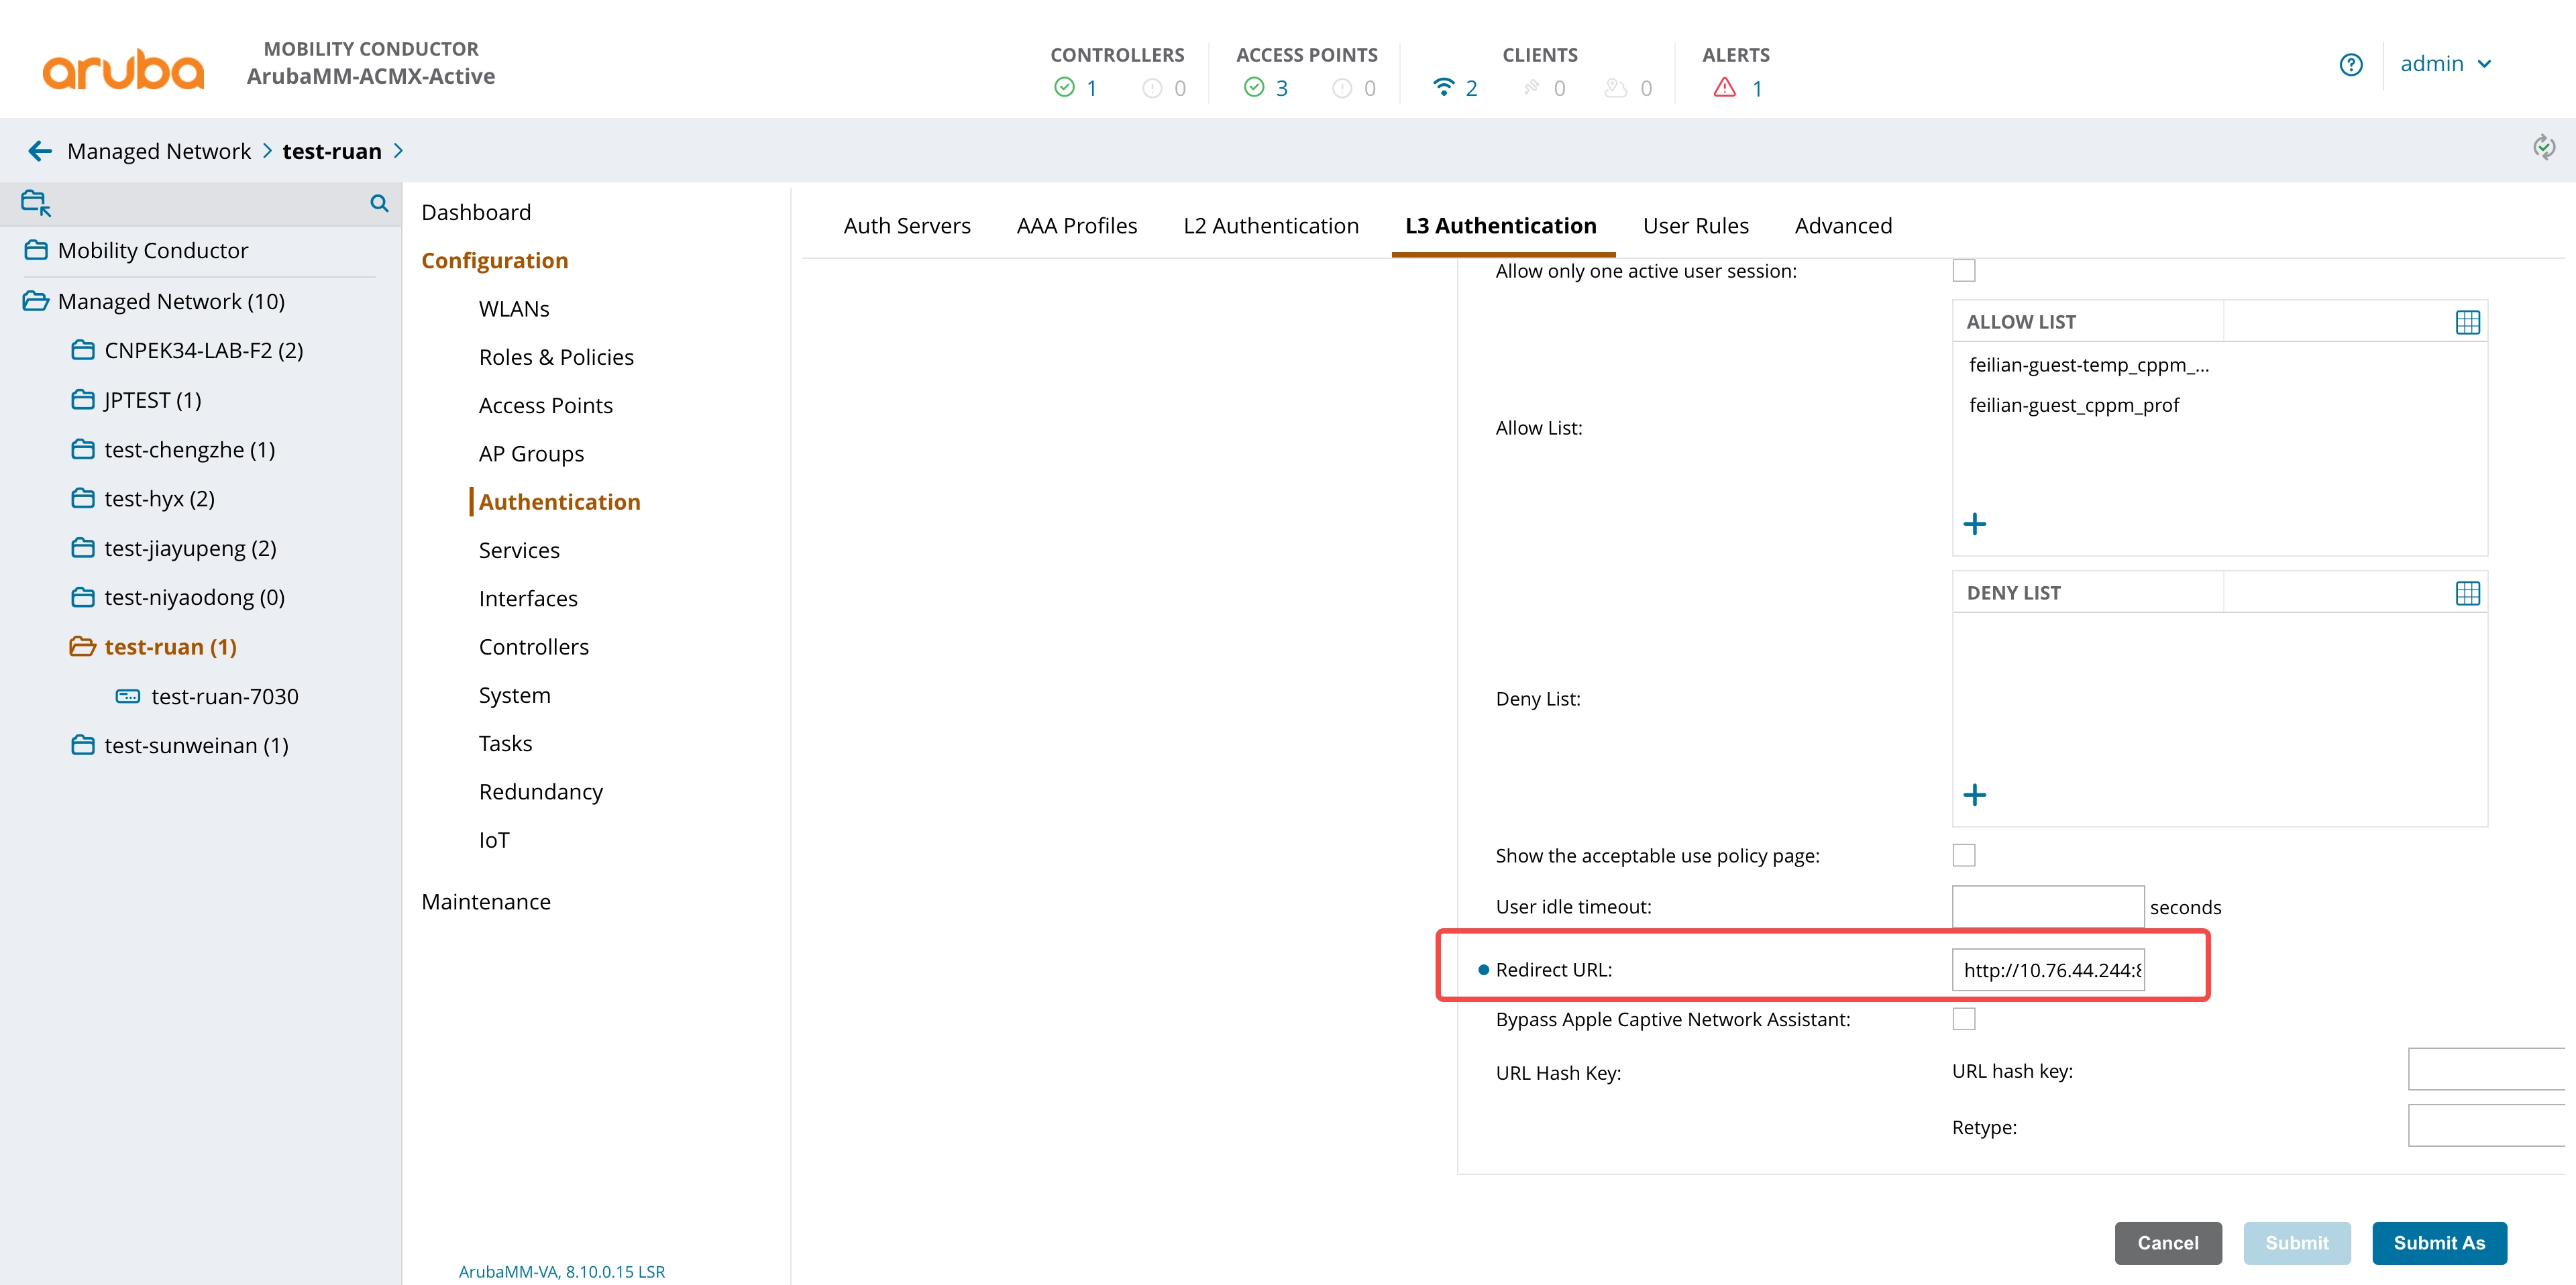Click the search magnifier in the sidebar
Viewport: 2576px width, 1285px height.
point(379,203)
